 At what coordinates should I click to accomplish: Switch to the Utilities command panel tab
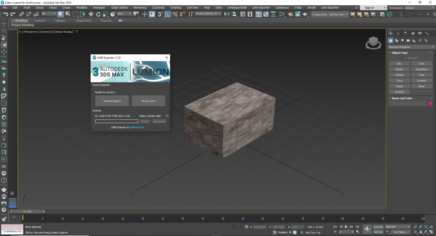coord(427,33)
